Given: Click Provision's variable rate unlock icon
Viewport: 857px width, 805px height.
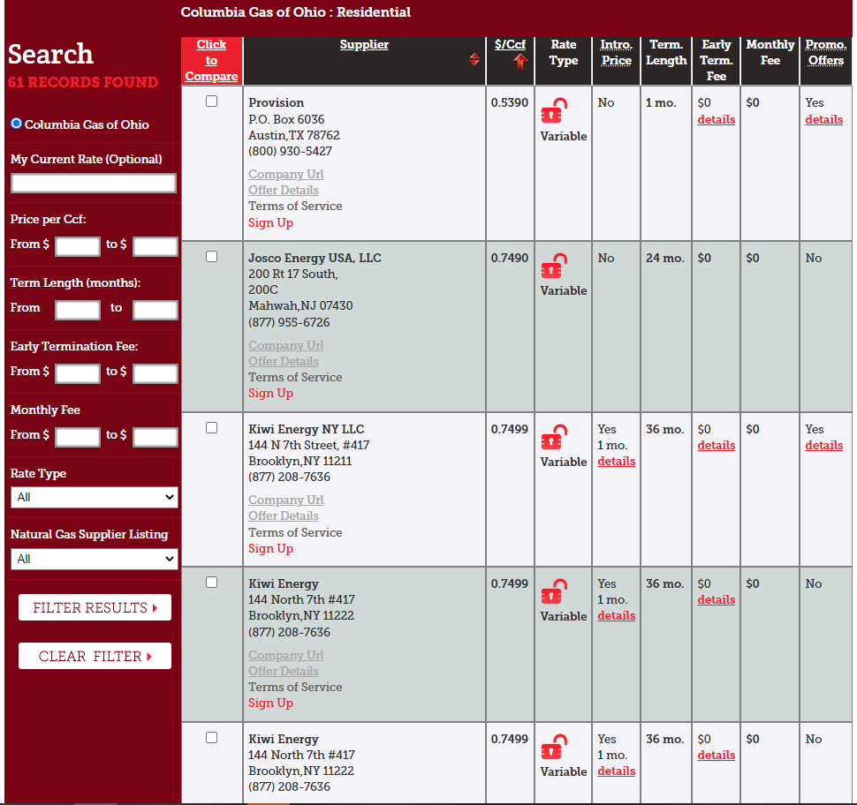Looking at the screenshot, I should point(554,111).
